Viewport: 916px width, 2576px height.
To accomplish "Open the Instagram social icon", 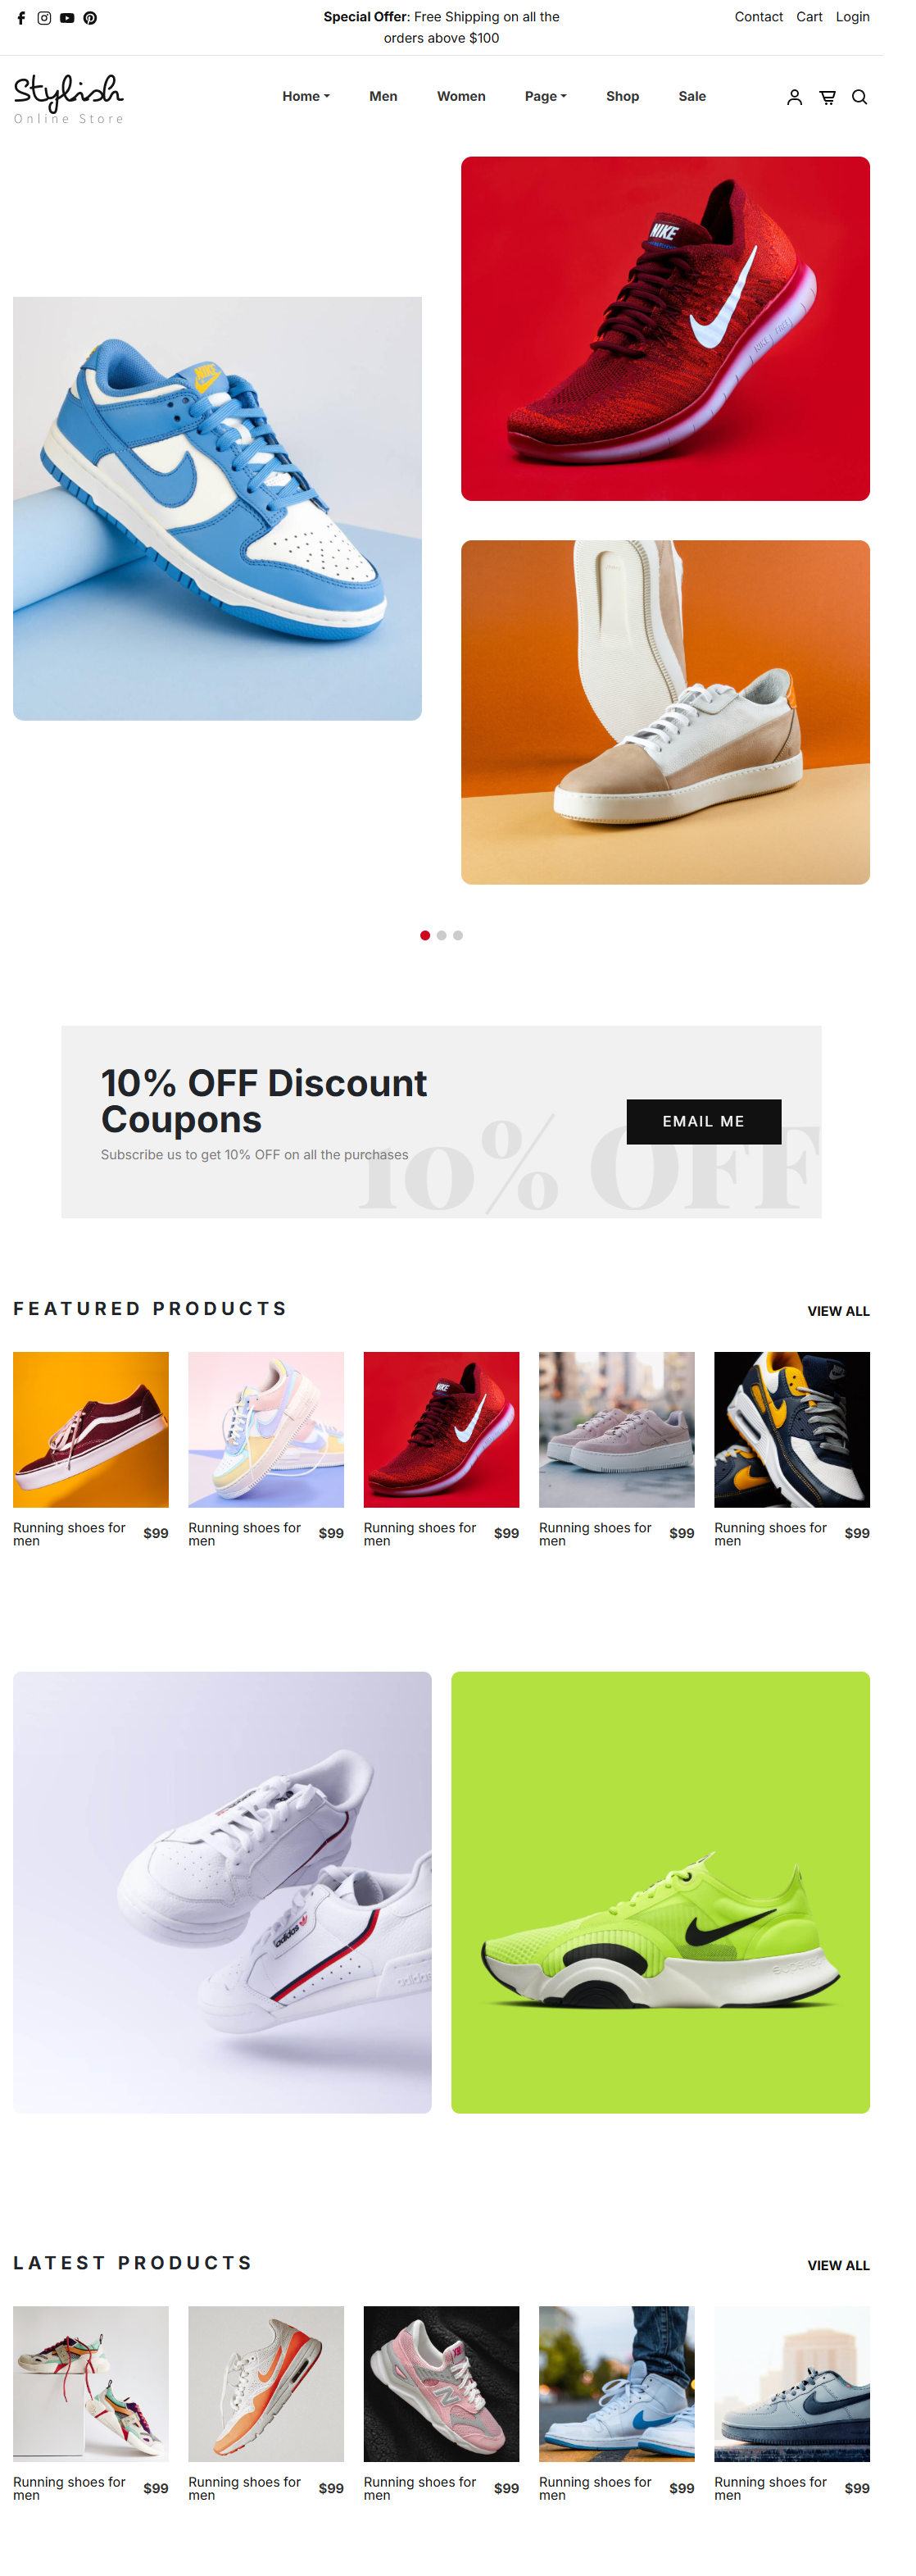I will click(44, 18).
